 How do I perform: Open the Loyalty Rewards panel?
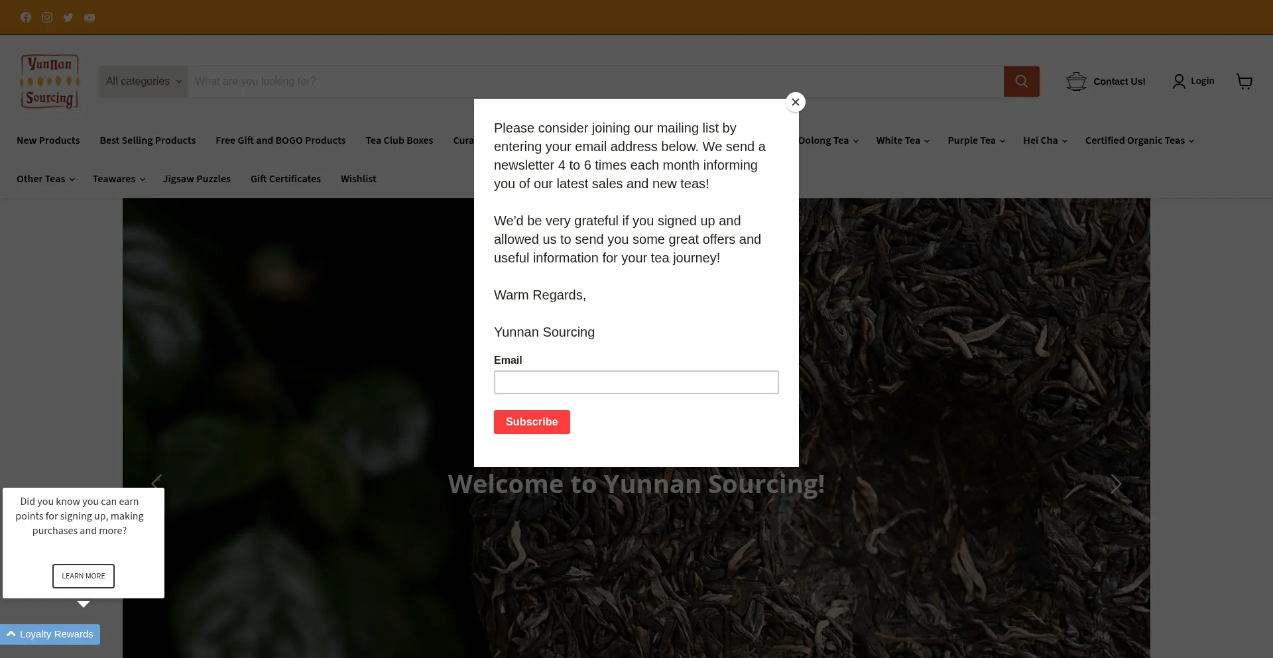click(50, 634)
